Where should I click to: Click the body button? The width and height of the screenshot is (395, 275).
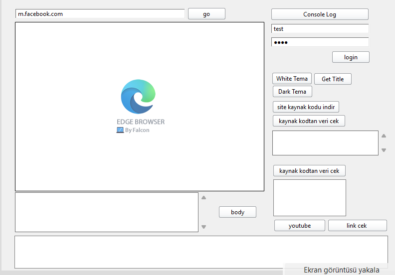pos(237,212)
